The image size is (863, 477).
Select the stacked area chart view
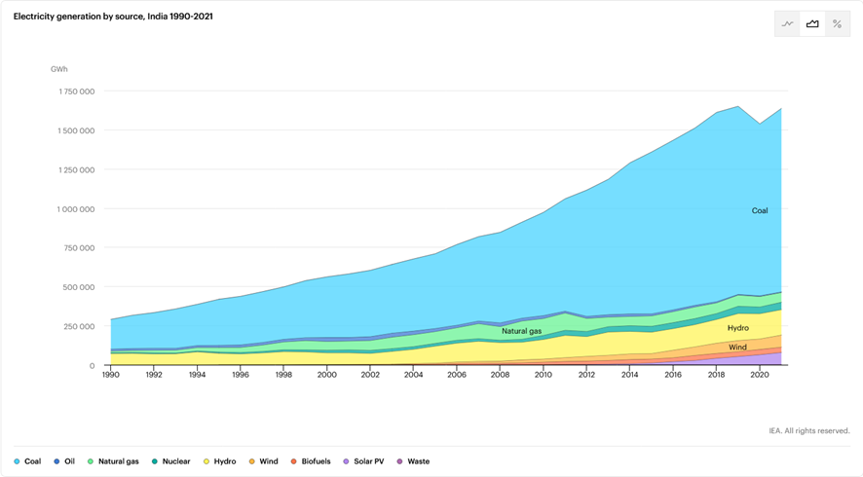click(812, 24)
